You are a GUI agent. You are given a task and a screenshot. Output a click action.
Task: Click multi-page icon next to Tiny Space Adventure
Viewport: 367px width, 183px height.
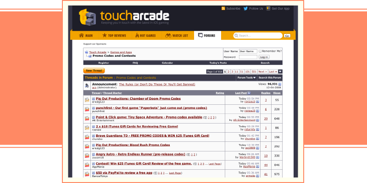(205, 118)
